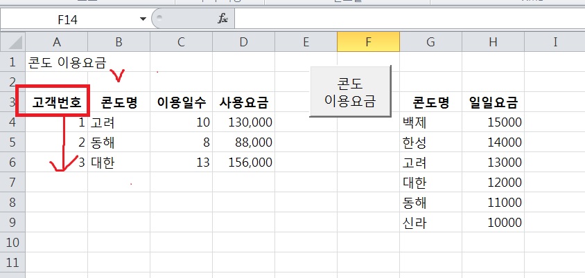Viewport: 585px width, 278px height.
Task: Select row 9 header
Action: point(12,223)
